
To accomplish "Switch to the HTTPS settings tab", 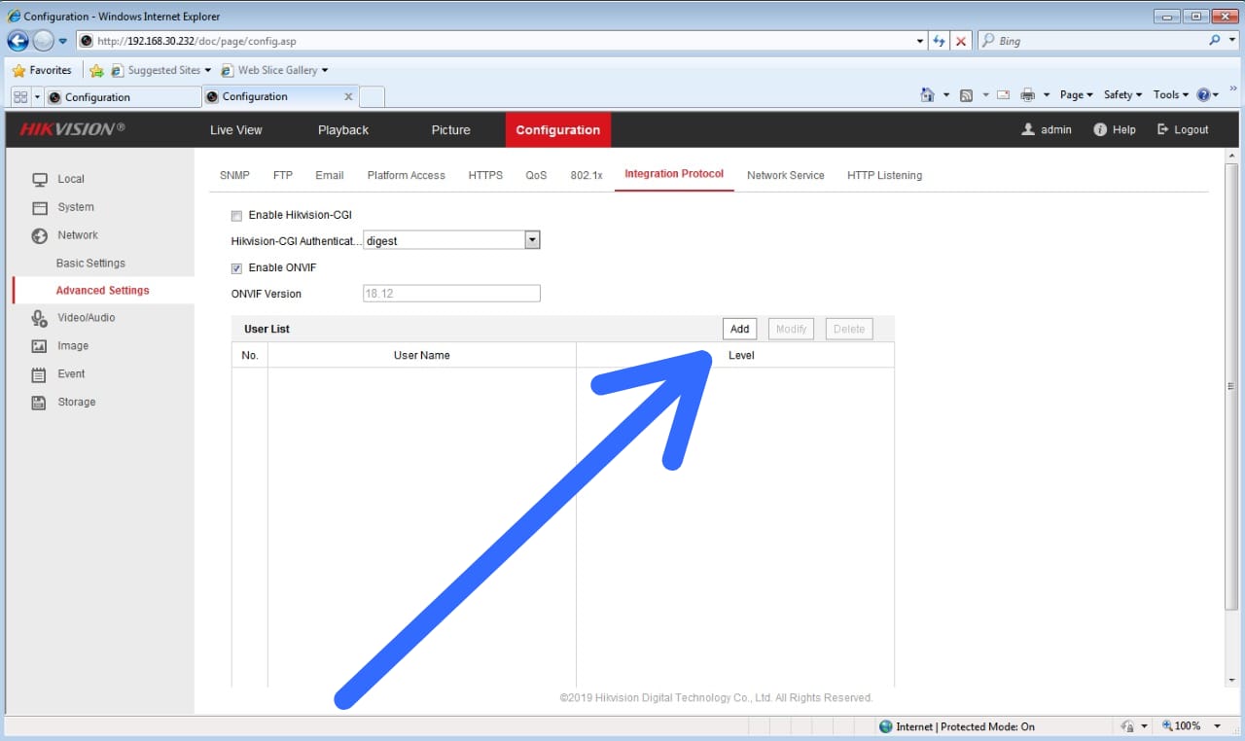I will (x=485, y=176).
